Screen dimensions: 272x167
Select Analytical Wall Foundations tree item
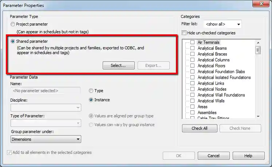(221, 95)
